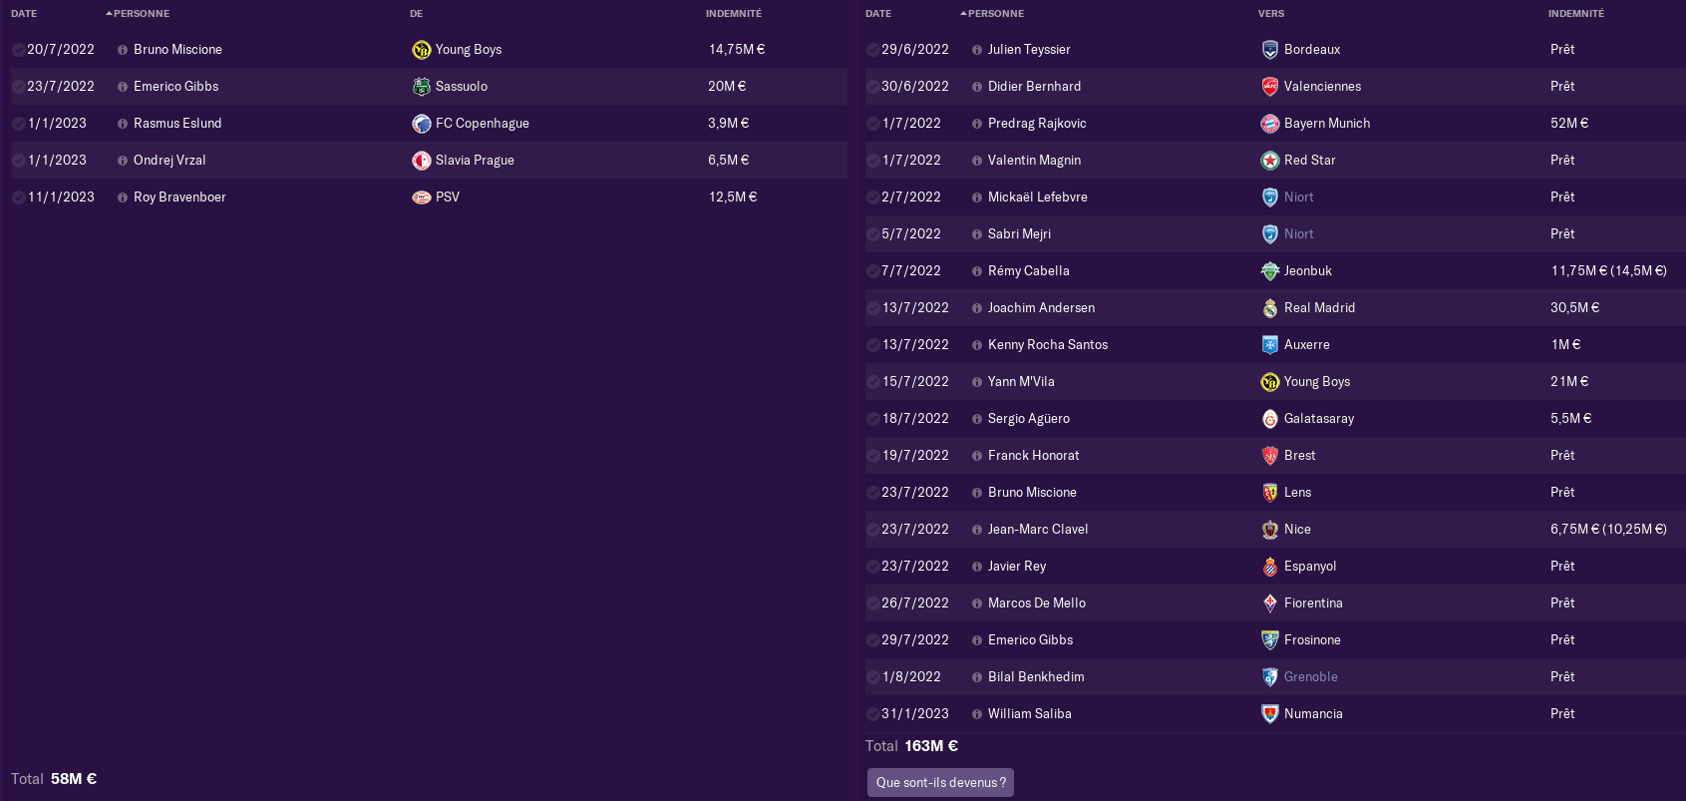Open player Kenny Rocha Santos's profile
The width and height of the screenshot is (1686, 801).
1048,345
